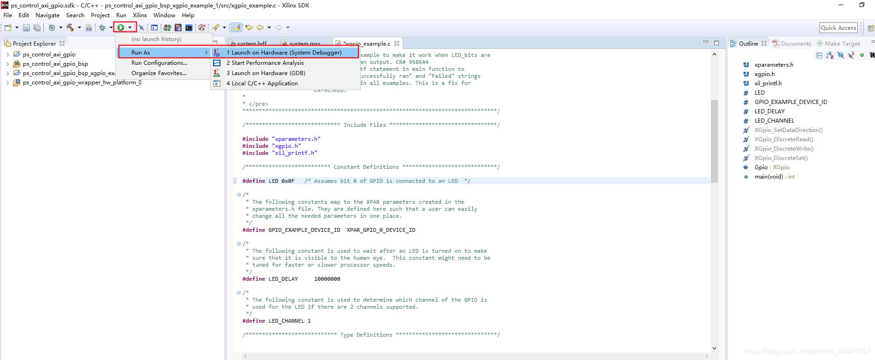The width and height of the screenshot is (875, 360).
Task: Click the build configuration gear icon
Action: pos(52,28)
